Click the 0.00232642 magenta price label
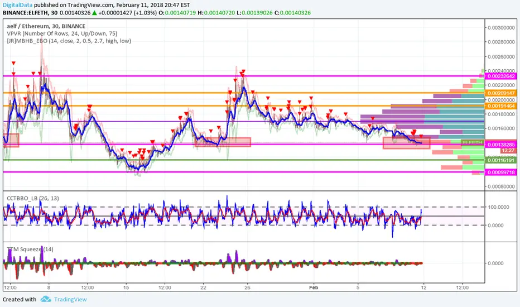Screen dimensions: 520x307 [501, 76]
